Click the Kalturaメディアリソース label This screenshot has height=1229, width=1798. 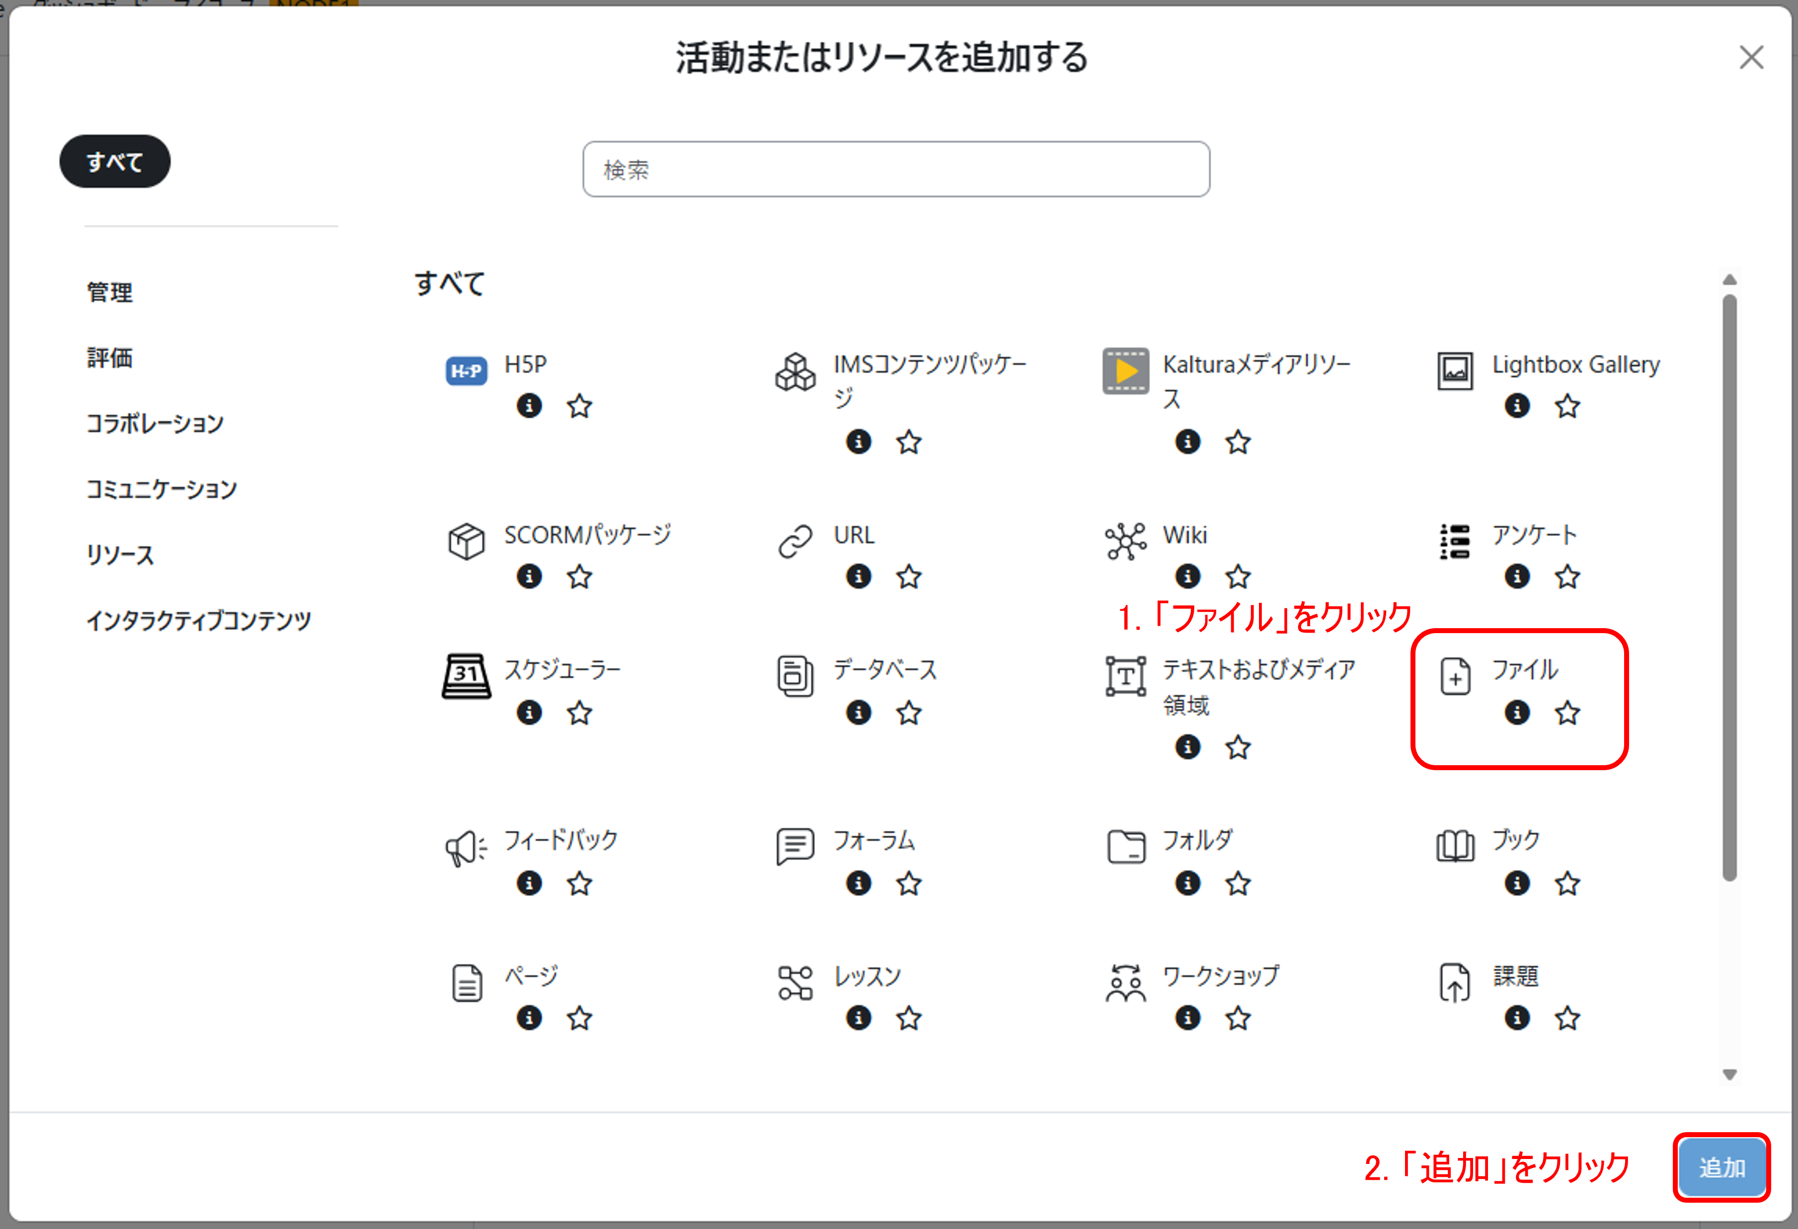coord(1256,381)
